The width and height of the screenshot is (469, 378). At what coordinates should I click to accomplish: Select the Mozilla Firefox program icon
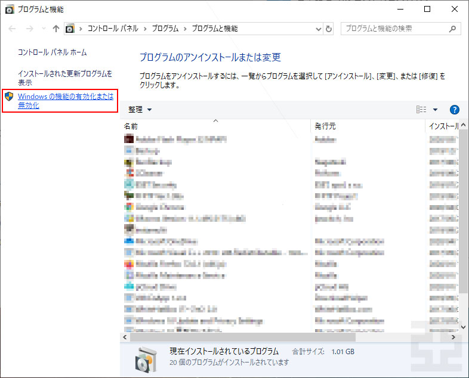pos(129,264)
